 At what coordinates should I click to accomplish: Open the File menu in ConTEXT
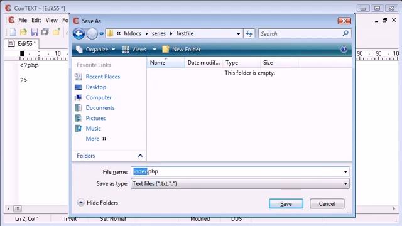pyautogui.click(x=23, y=20)
